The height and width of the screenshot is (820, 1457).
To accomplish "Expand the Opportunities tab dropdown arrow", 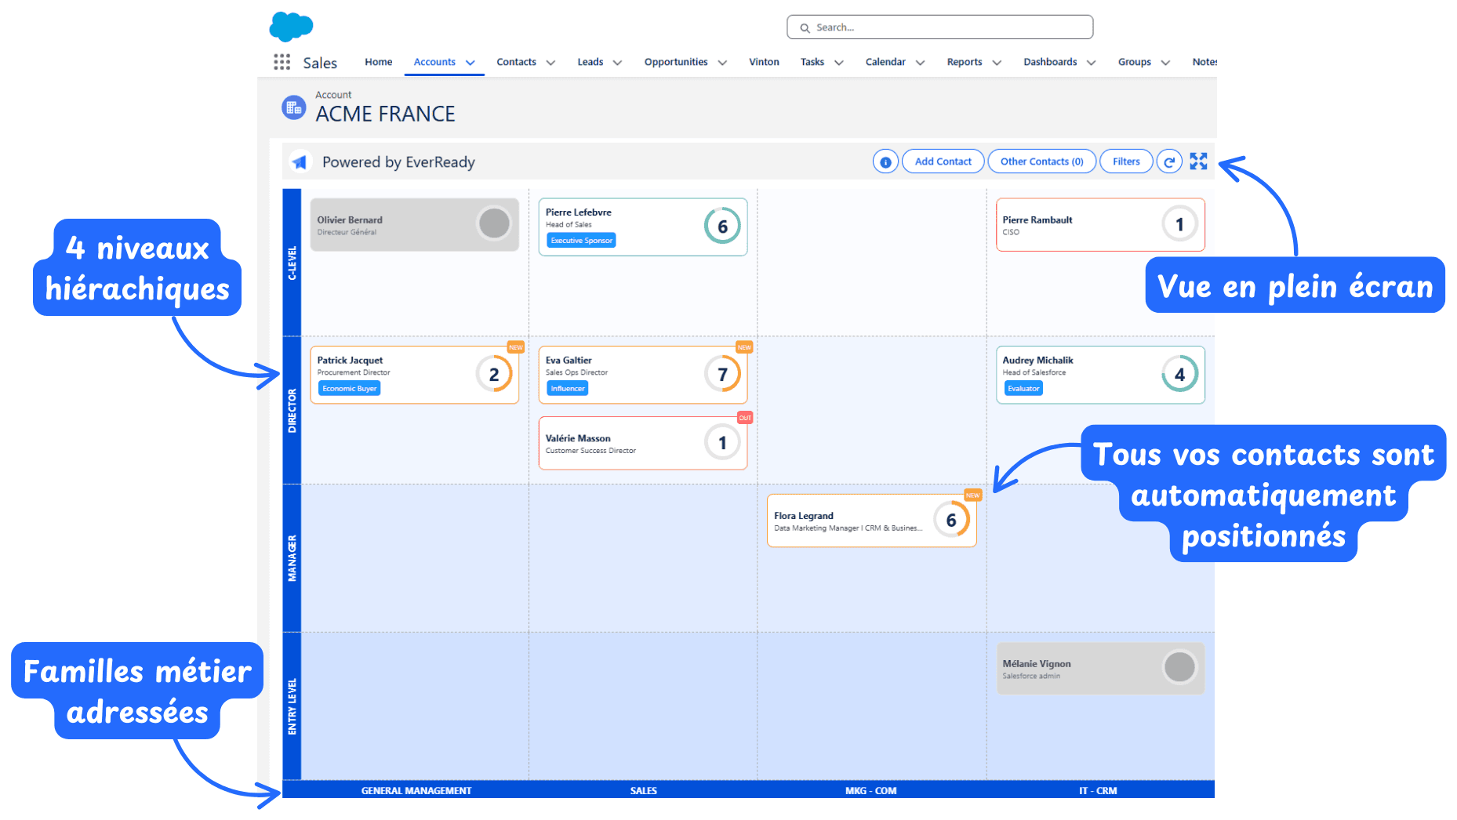I will (x=722, y=63).
